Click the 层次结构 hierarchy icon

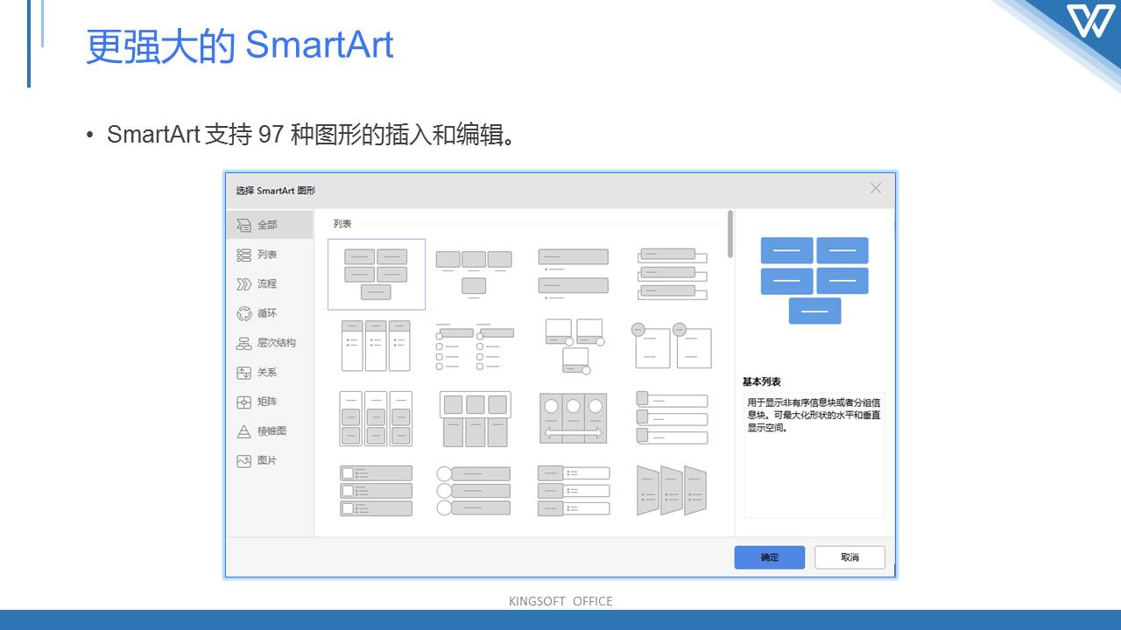(244, 343)
